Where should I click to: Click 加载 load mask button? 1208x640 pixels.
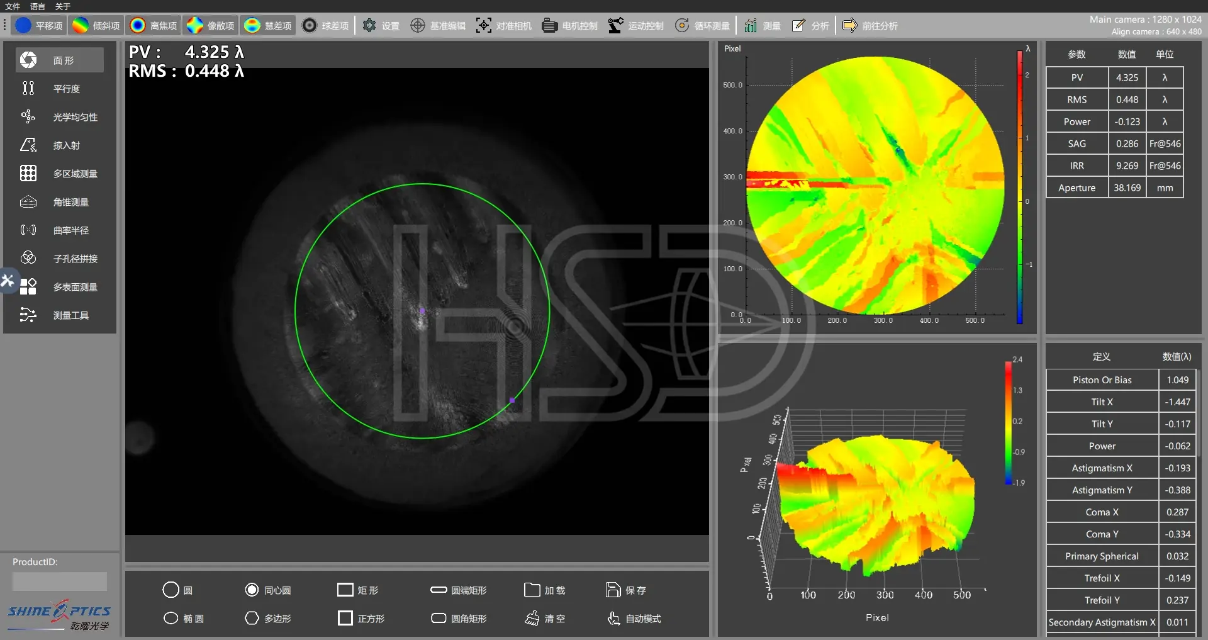tap(545, 590)
